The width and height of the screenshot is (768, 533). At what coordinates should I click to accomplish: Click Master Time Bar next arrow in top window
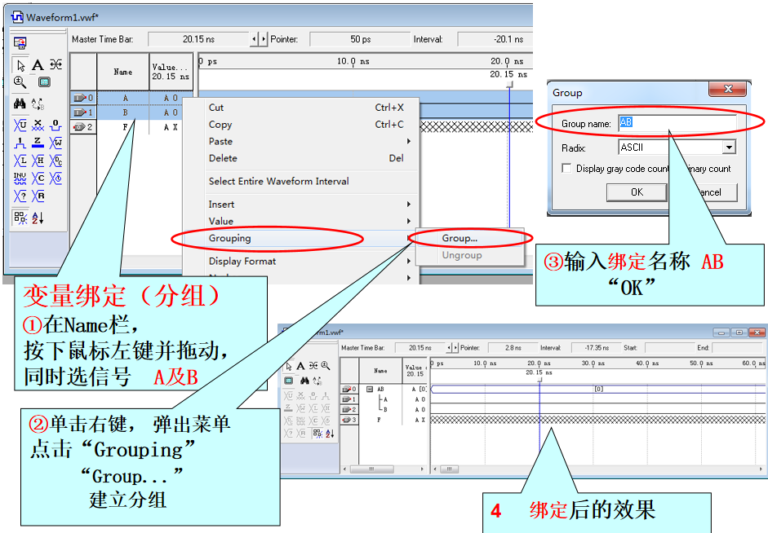[264, 39]
